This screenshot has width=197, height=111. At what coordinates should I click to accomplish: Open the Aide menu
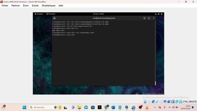61,6
